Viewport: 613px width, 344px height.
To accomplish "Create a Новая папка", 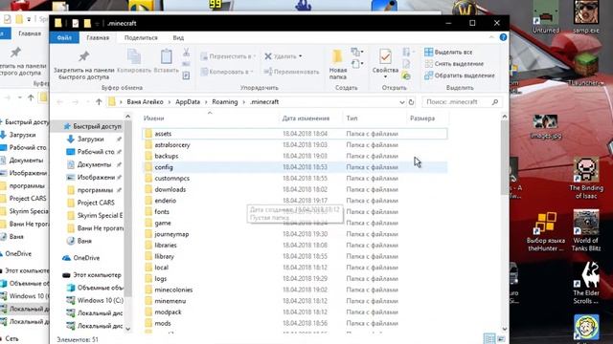I will point(338,65).
